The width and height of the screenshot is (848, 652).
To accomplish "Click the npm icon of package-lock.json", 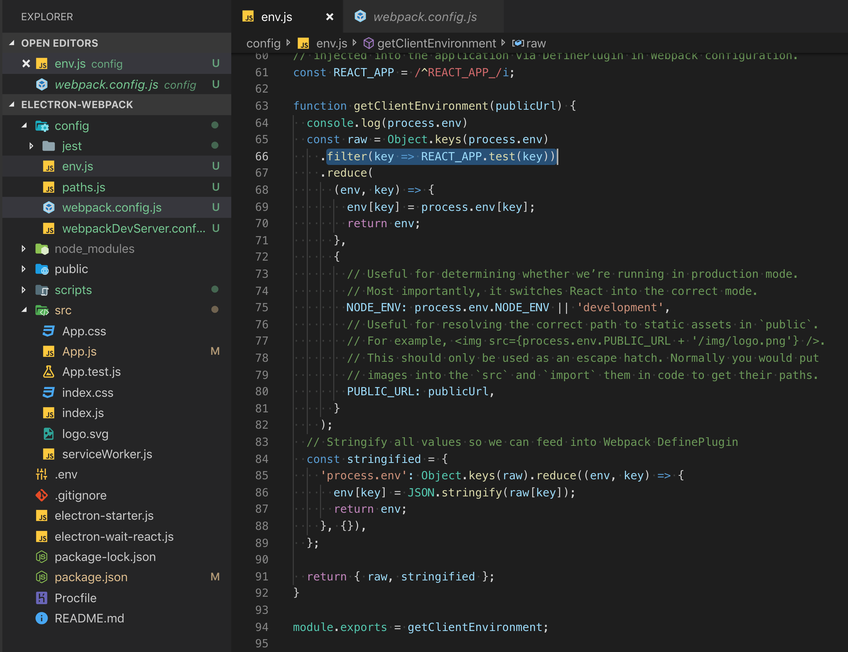I will [42, 557].
